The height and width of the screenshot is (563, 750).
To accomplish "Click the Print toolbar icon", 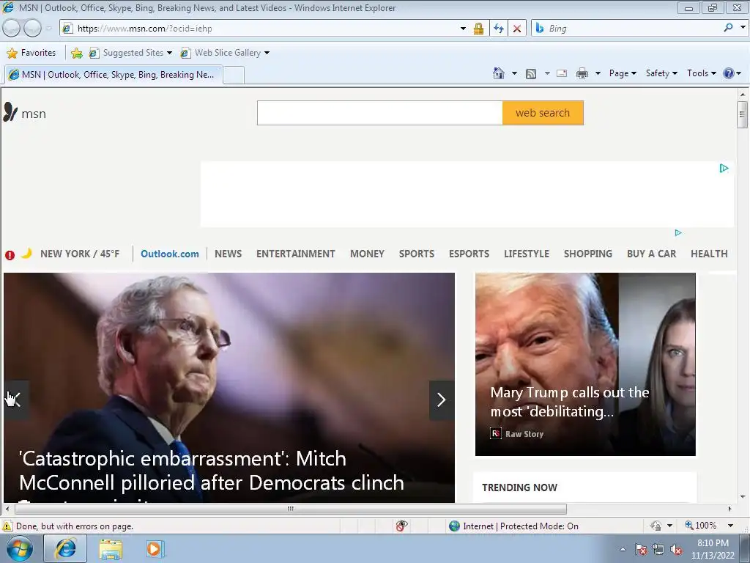I will click(582, 73).
